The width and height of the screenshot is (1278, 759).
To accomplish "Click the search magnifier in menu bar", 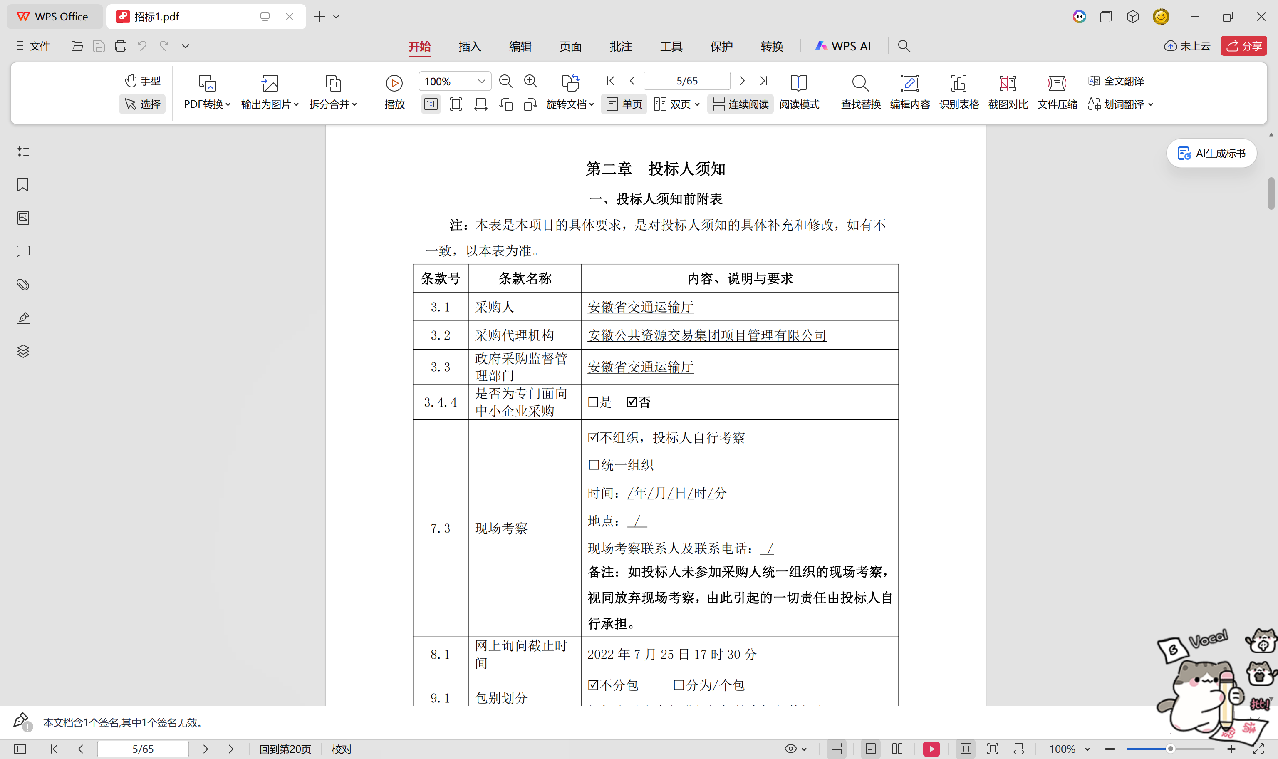I will tap(904, 46).
